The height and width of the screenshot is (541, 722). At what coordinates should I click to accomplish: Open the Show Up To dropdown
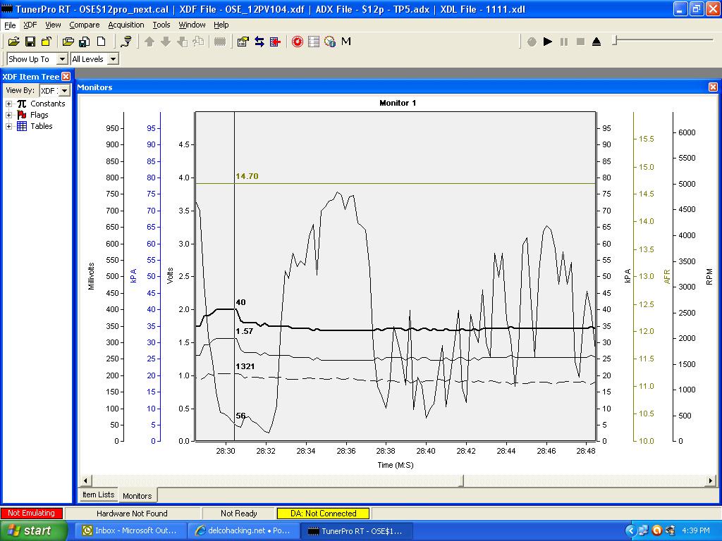pyautogui.click(x=62, y=59)
